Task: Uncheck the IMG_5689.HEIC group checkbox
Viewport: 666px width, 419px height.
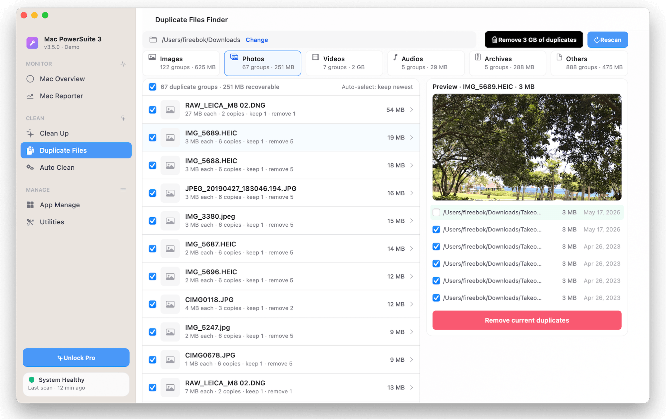Action: pyautogui.click(x=153, y=137)
